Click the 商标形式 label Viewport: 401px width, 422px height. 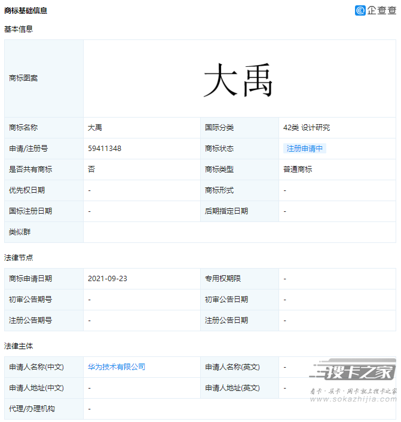coord(219,190)
